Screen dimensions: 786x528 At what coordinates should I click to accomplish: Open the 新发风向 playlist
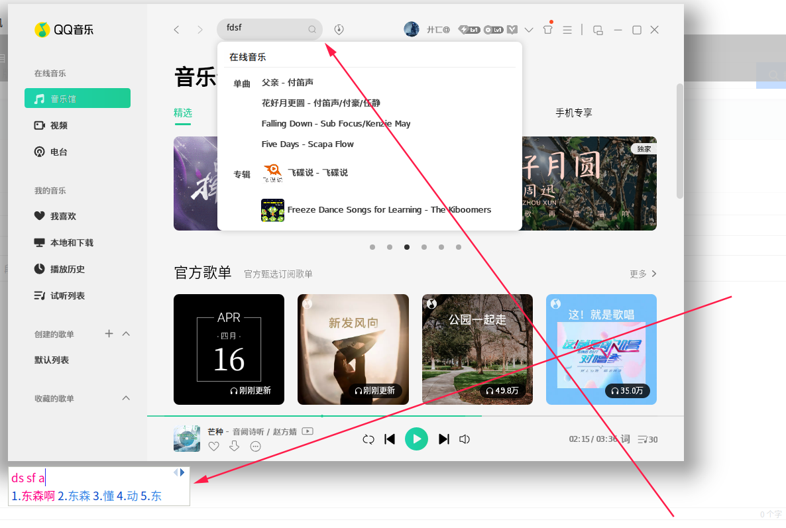(353, 349)
